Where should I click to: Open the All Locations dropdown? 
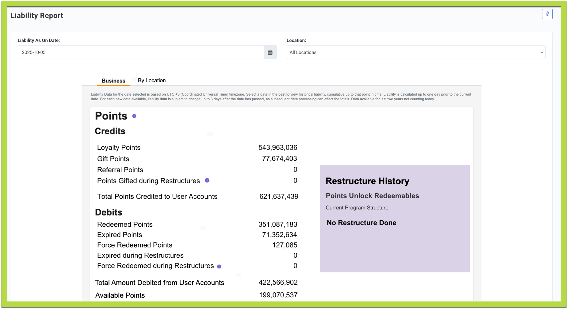(416, 52)
